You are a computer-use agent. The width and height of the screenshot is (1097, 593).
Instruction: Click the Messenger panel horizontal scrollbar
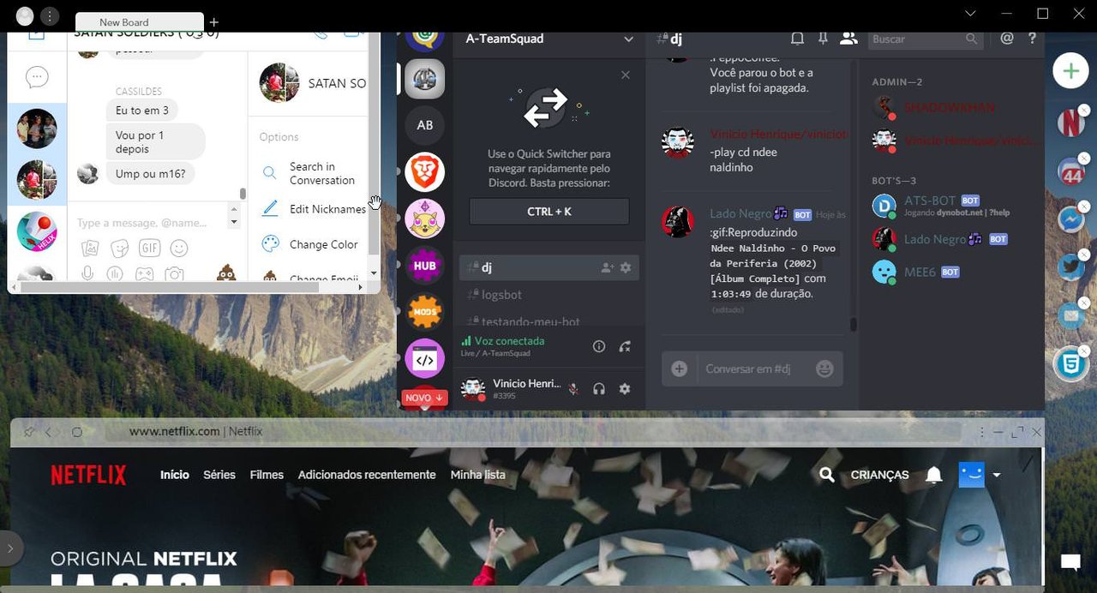[x=170, y=287]
